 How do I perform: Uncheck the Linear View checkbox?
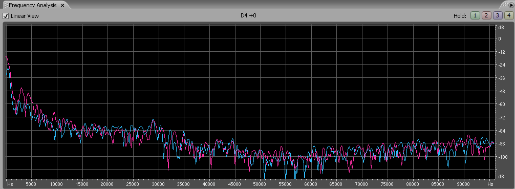(6, 16)
